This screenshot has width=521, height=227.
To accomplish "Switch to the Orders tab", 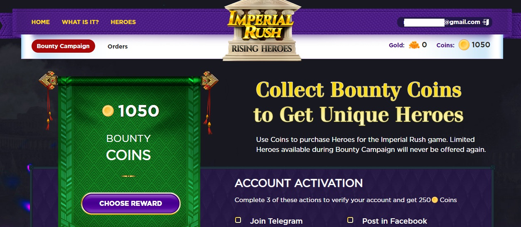I will [x=118, y=46].
